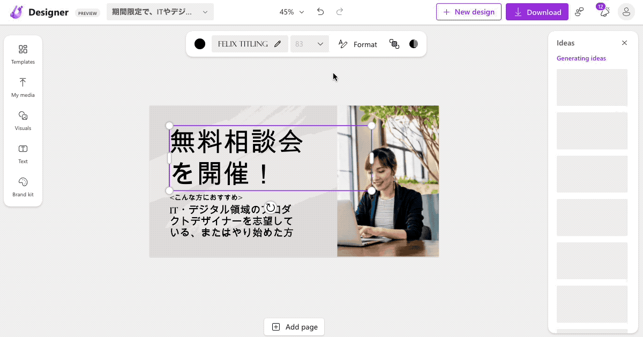Click the Download button

click(537, 11)
